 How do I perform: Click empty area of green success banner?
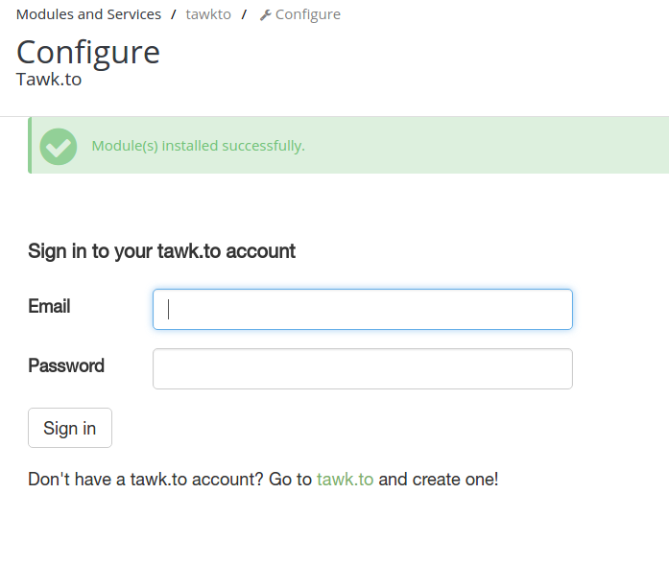click(487, 146)
